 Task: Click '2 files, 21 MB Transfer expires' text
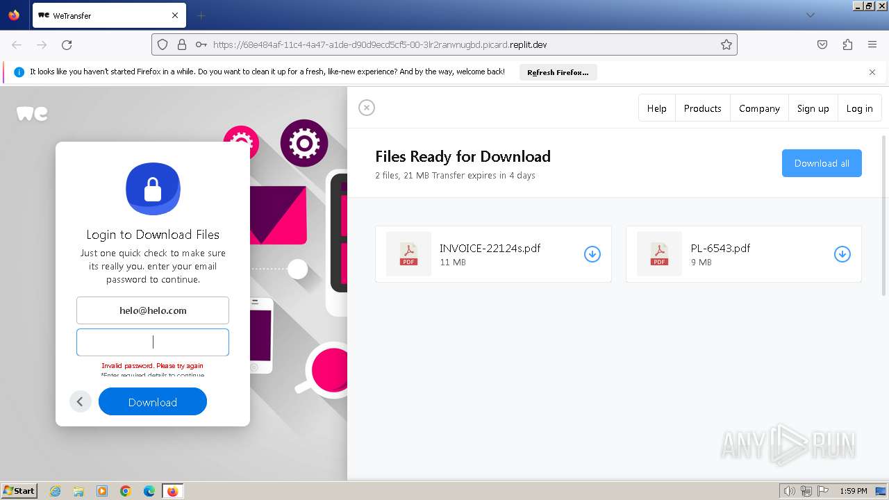(455, 176)
